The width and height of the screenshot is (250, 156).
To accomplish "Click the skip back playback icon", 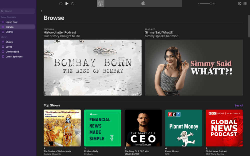I will tap(61, 3).
